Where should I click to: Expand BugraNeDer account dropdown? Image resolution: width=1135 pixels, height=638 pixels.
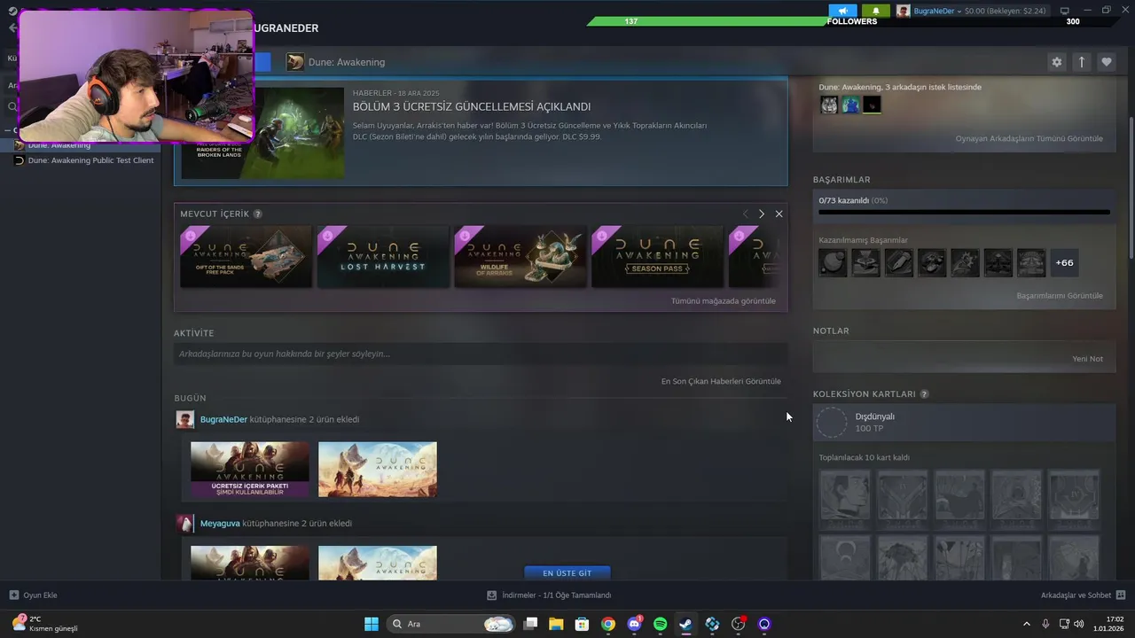(x=937, y=11)
